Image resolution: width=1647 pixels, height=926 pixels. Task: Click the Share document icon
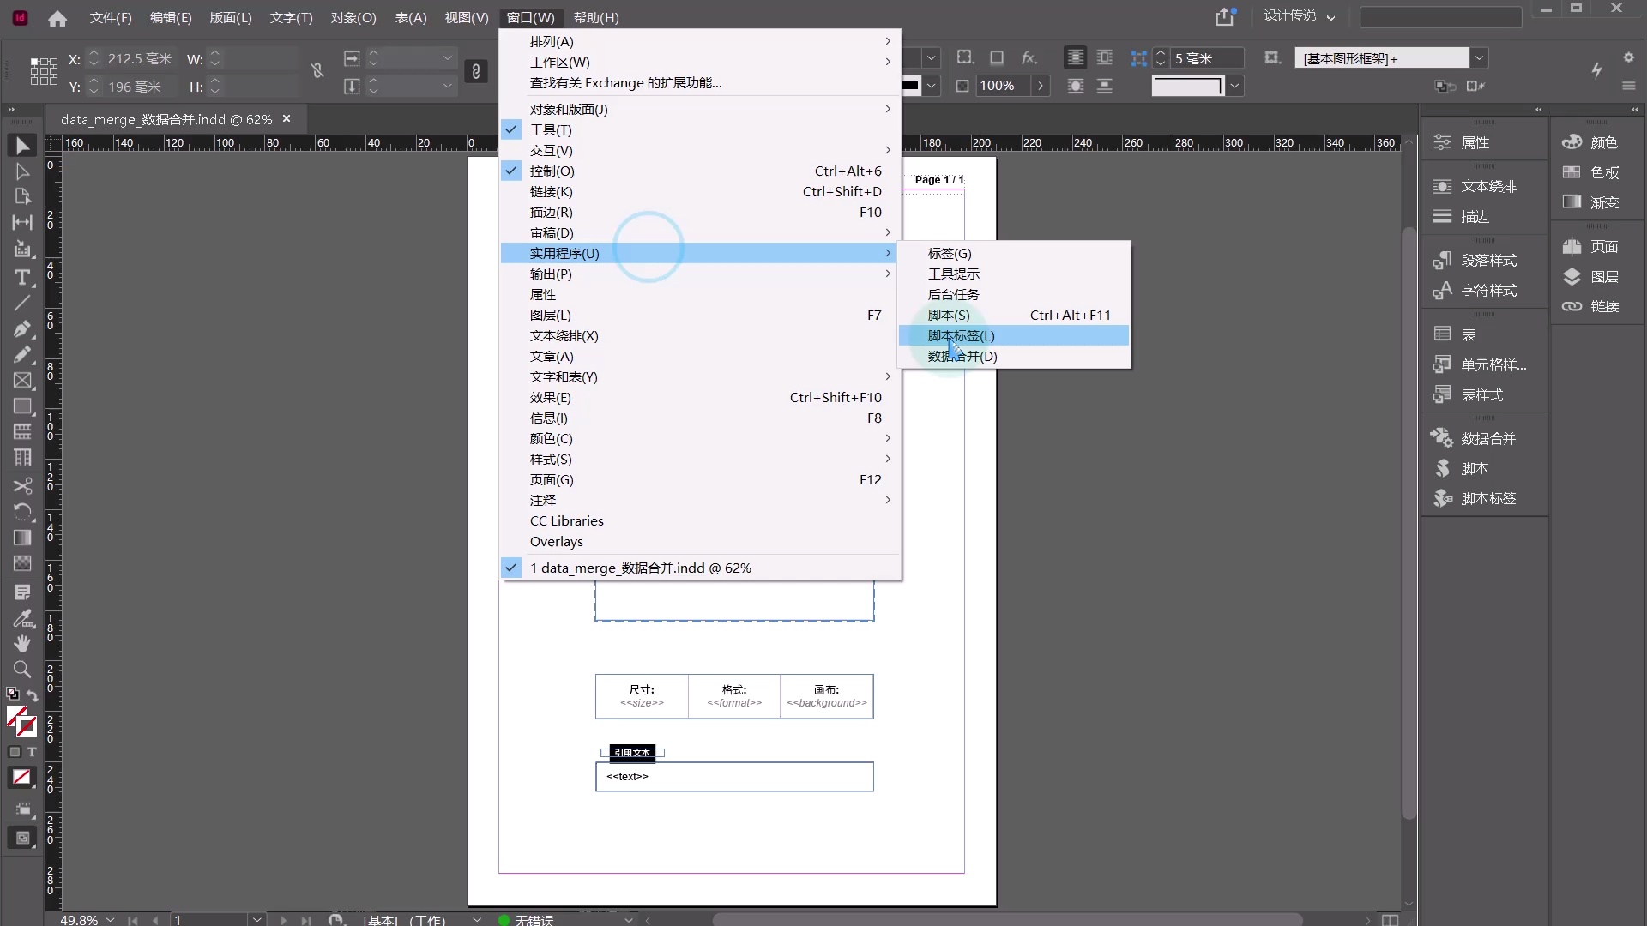1225,16
